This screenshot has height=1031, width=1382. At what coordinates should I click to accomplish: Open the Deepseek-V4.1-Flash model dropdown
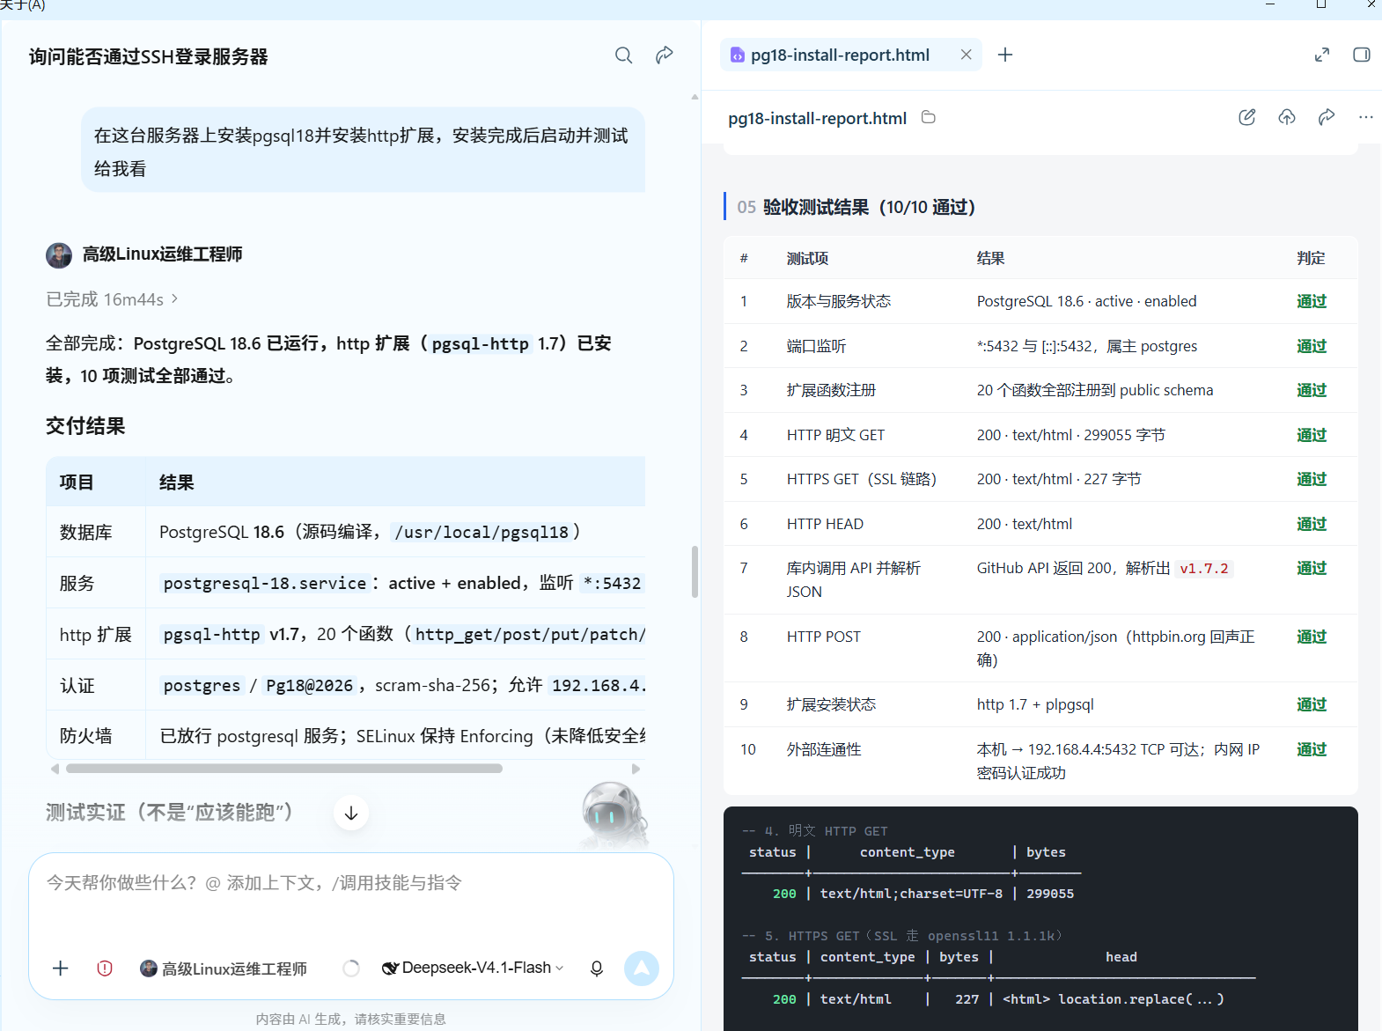[x=473, y=968]
